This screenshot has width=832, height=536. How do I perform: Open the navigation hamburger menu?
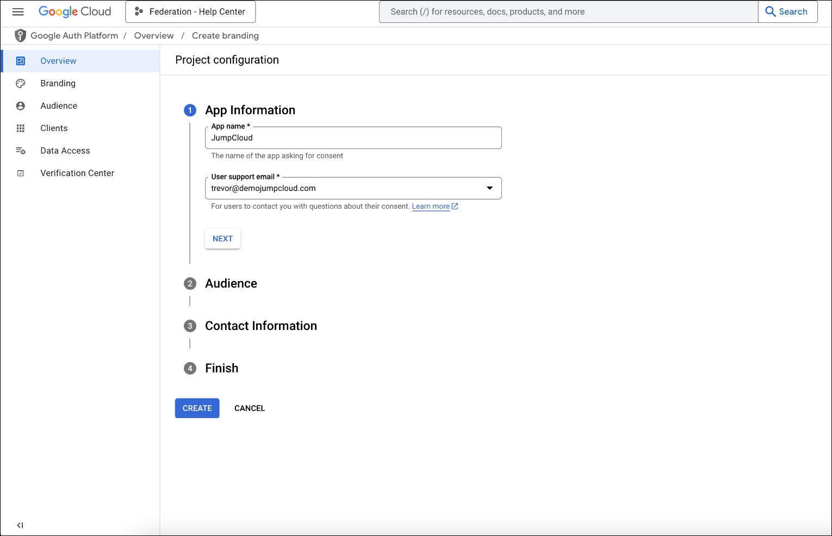pos(18,11)
